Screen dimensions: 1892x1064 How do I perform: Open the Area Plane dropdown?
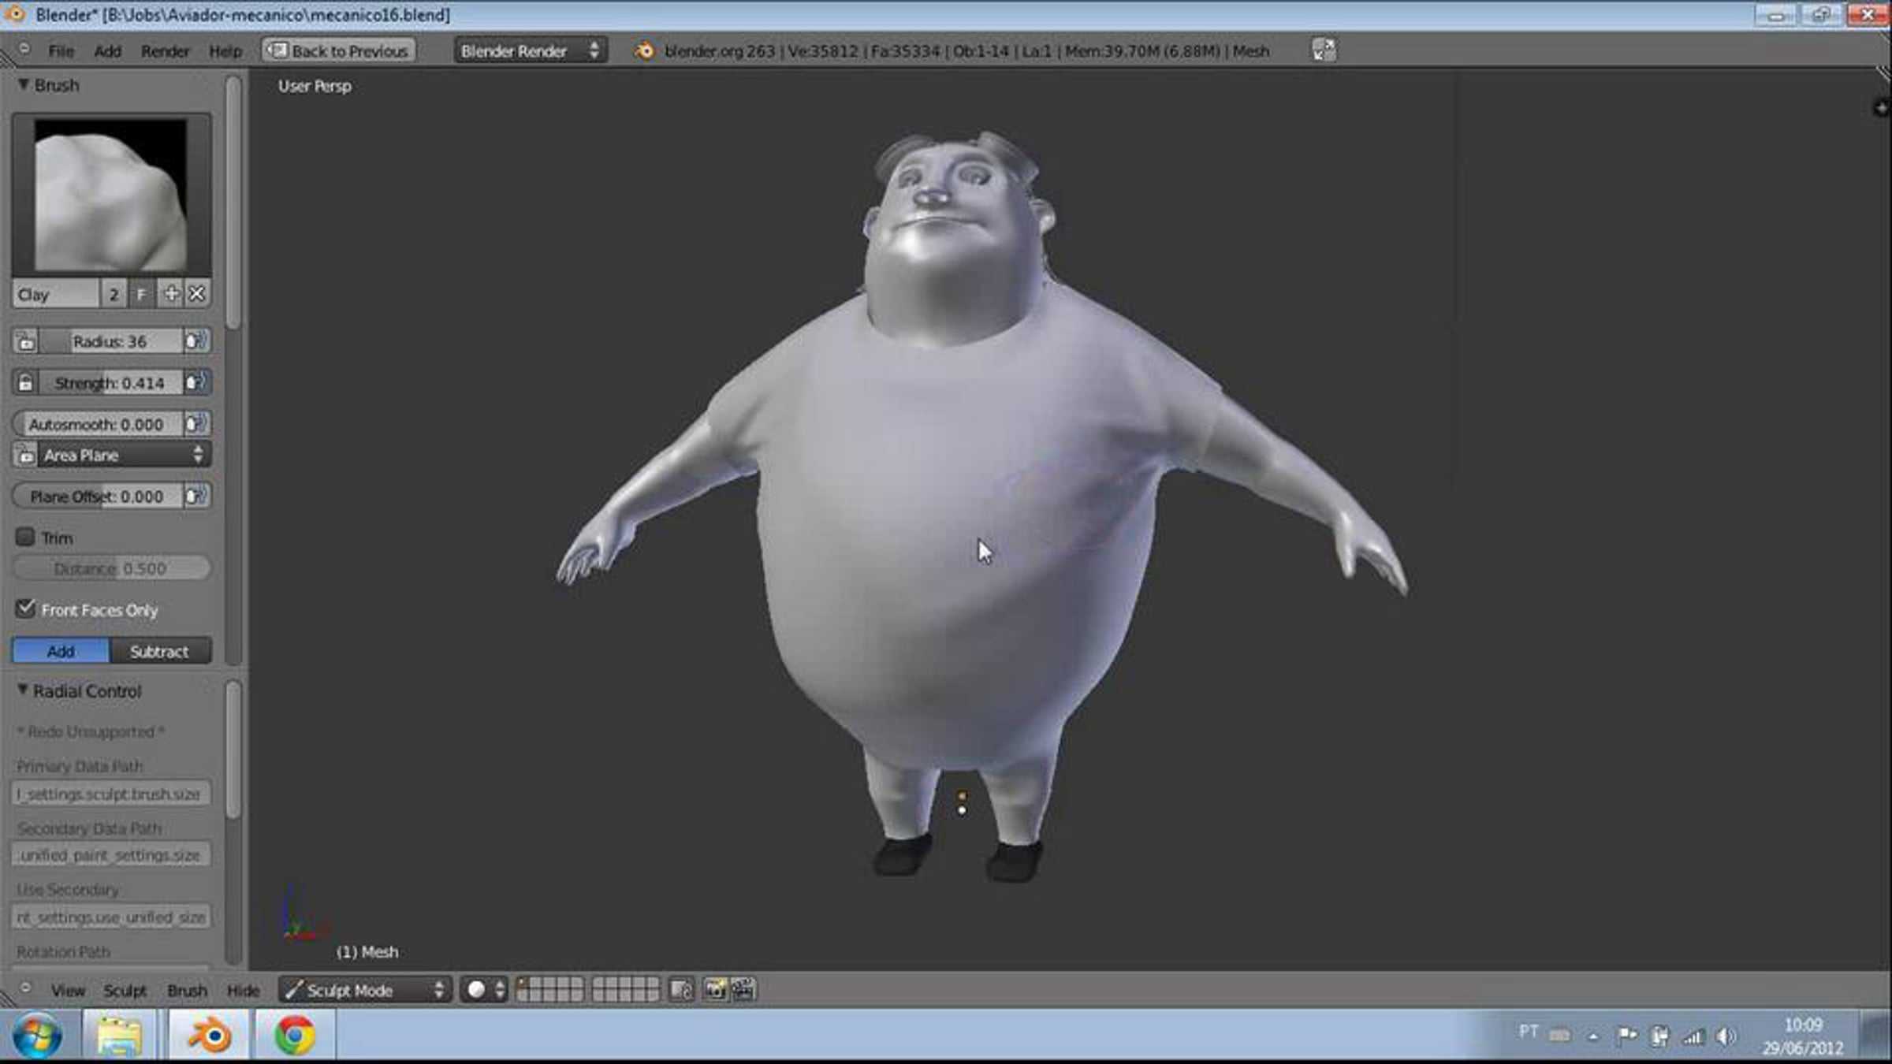coord(124,456)
